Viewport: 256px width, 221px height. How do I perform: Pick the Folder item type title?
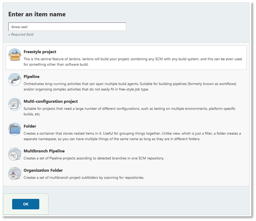[30, 126]
